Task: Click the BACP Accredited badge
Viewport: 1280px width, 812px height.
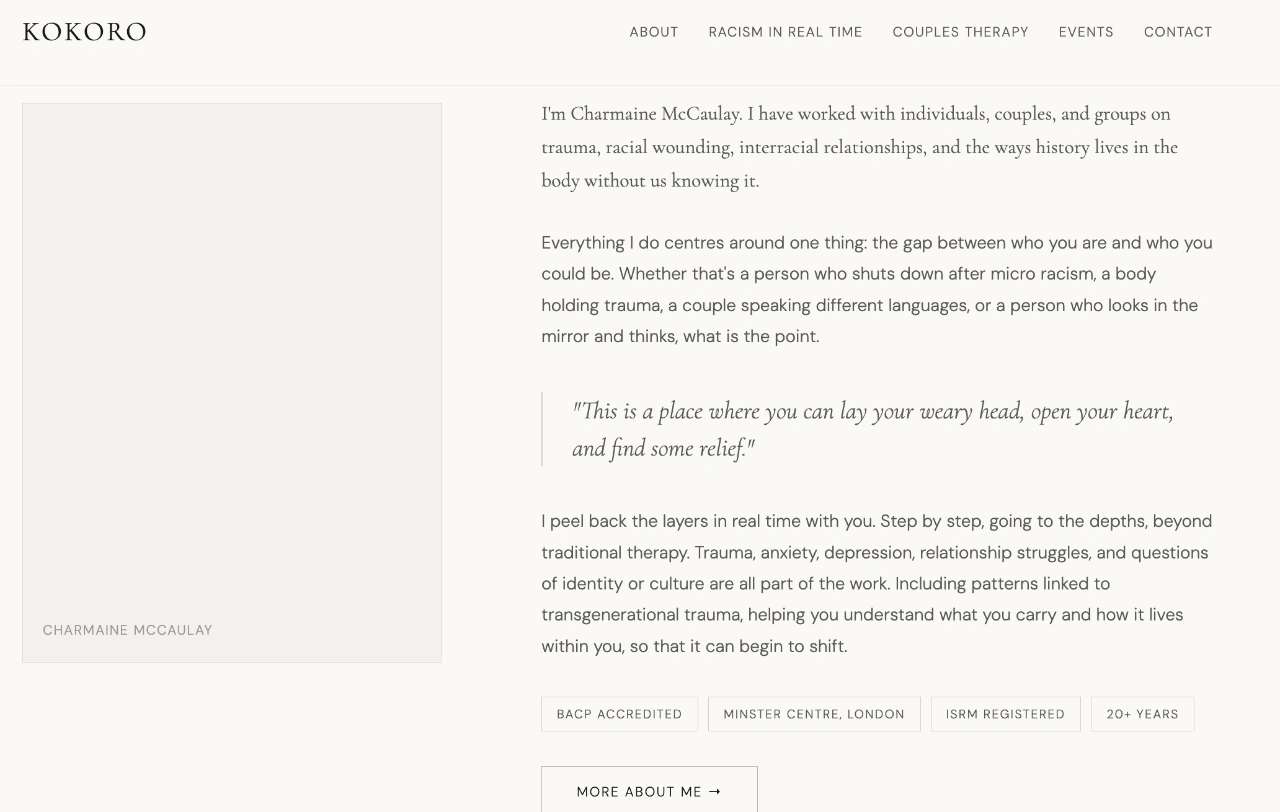Action: pyautogui.click(x=619, y=714)
